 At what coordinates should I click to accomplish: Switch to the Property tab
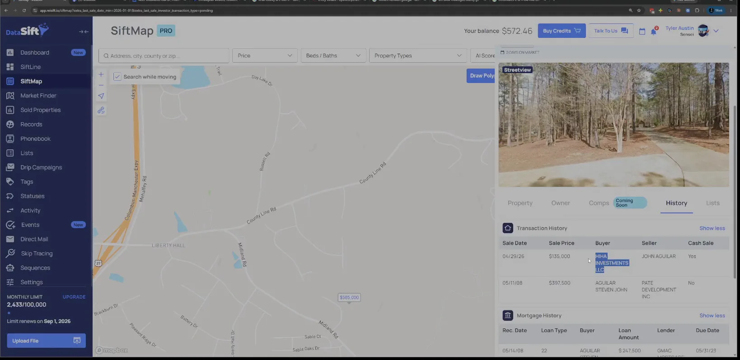coord(520,203)
